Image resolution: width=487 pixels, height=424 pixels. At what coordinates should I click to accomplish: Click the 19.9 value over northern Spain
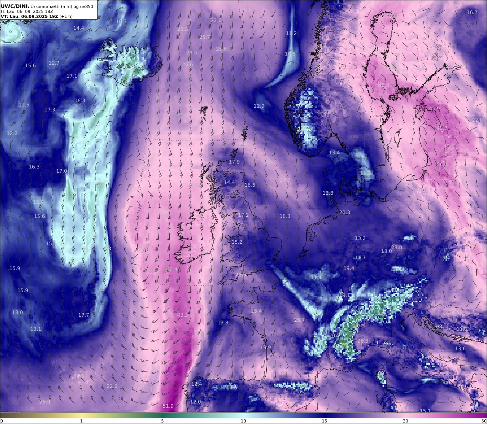(x=266, y=347)
